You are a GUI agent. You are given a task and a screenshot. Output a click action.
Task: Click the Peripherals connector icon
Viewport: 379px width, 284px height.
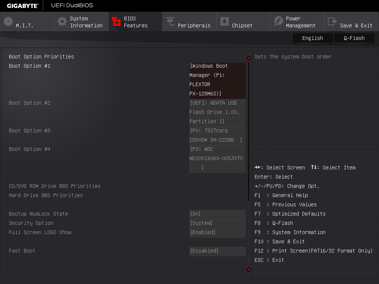tap(170, 21)
